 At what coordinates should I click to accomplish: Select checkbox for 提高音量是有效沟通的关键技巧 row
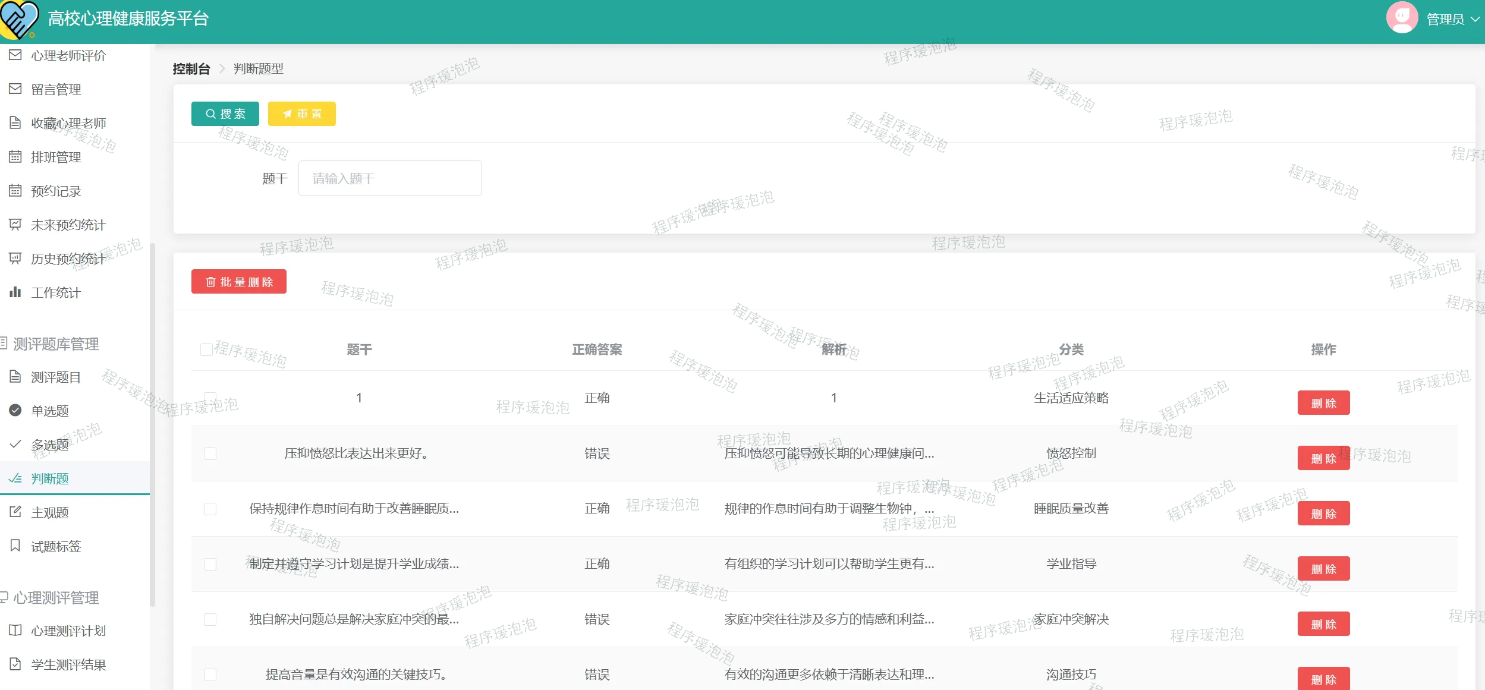click(x=210, y=675)
